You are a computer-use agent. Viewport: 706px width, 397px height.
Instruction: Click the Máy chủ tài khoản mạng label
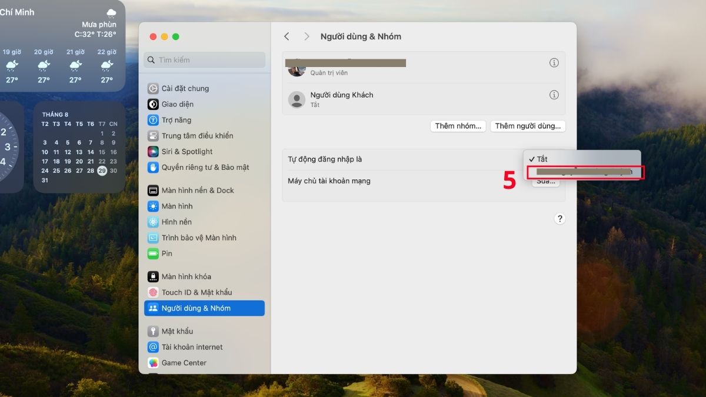pos(329,181)
